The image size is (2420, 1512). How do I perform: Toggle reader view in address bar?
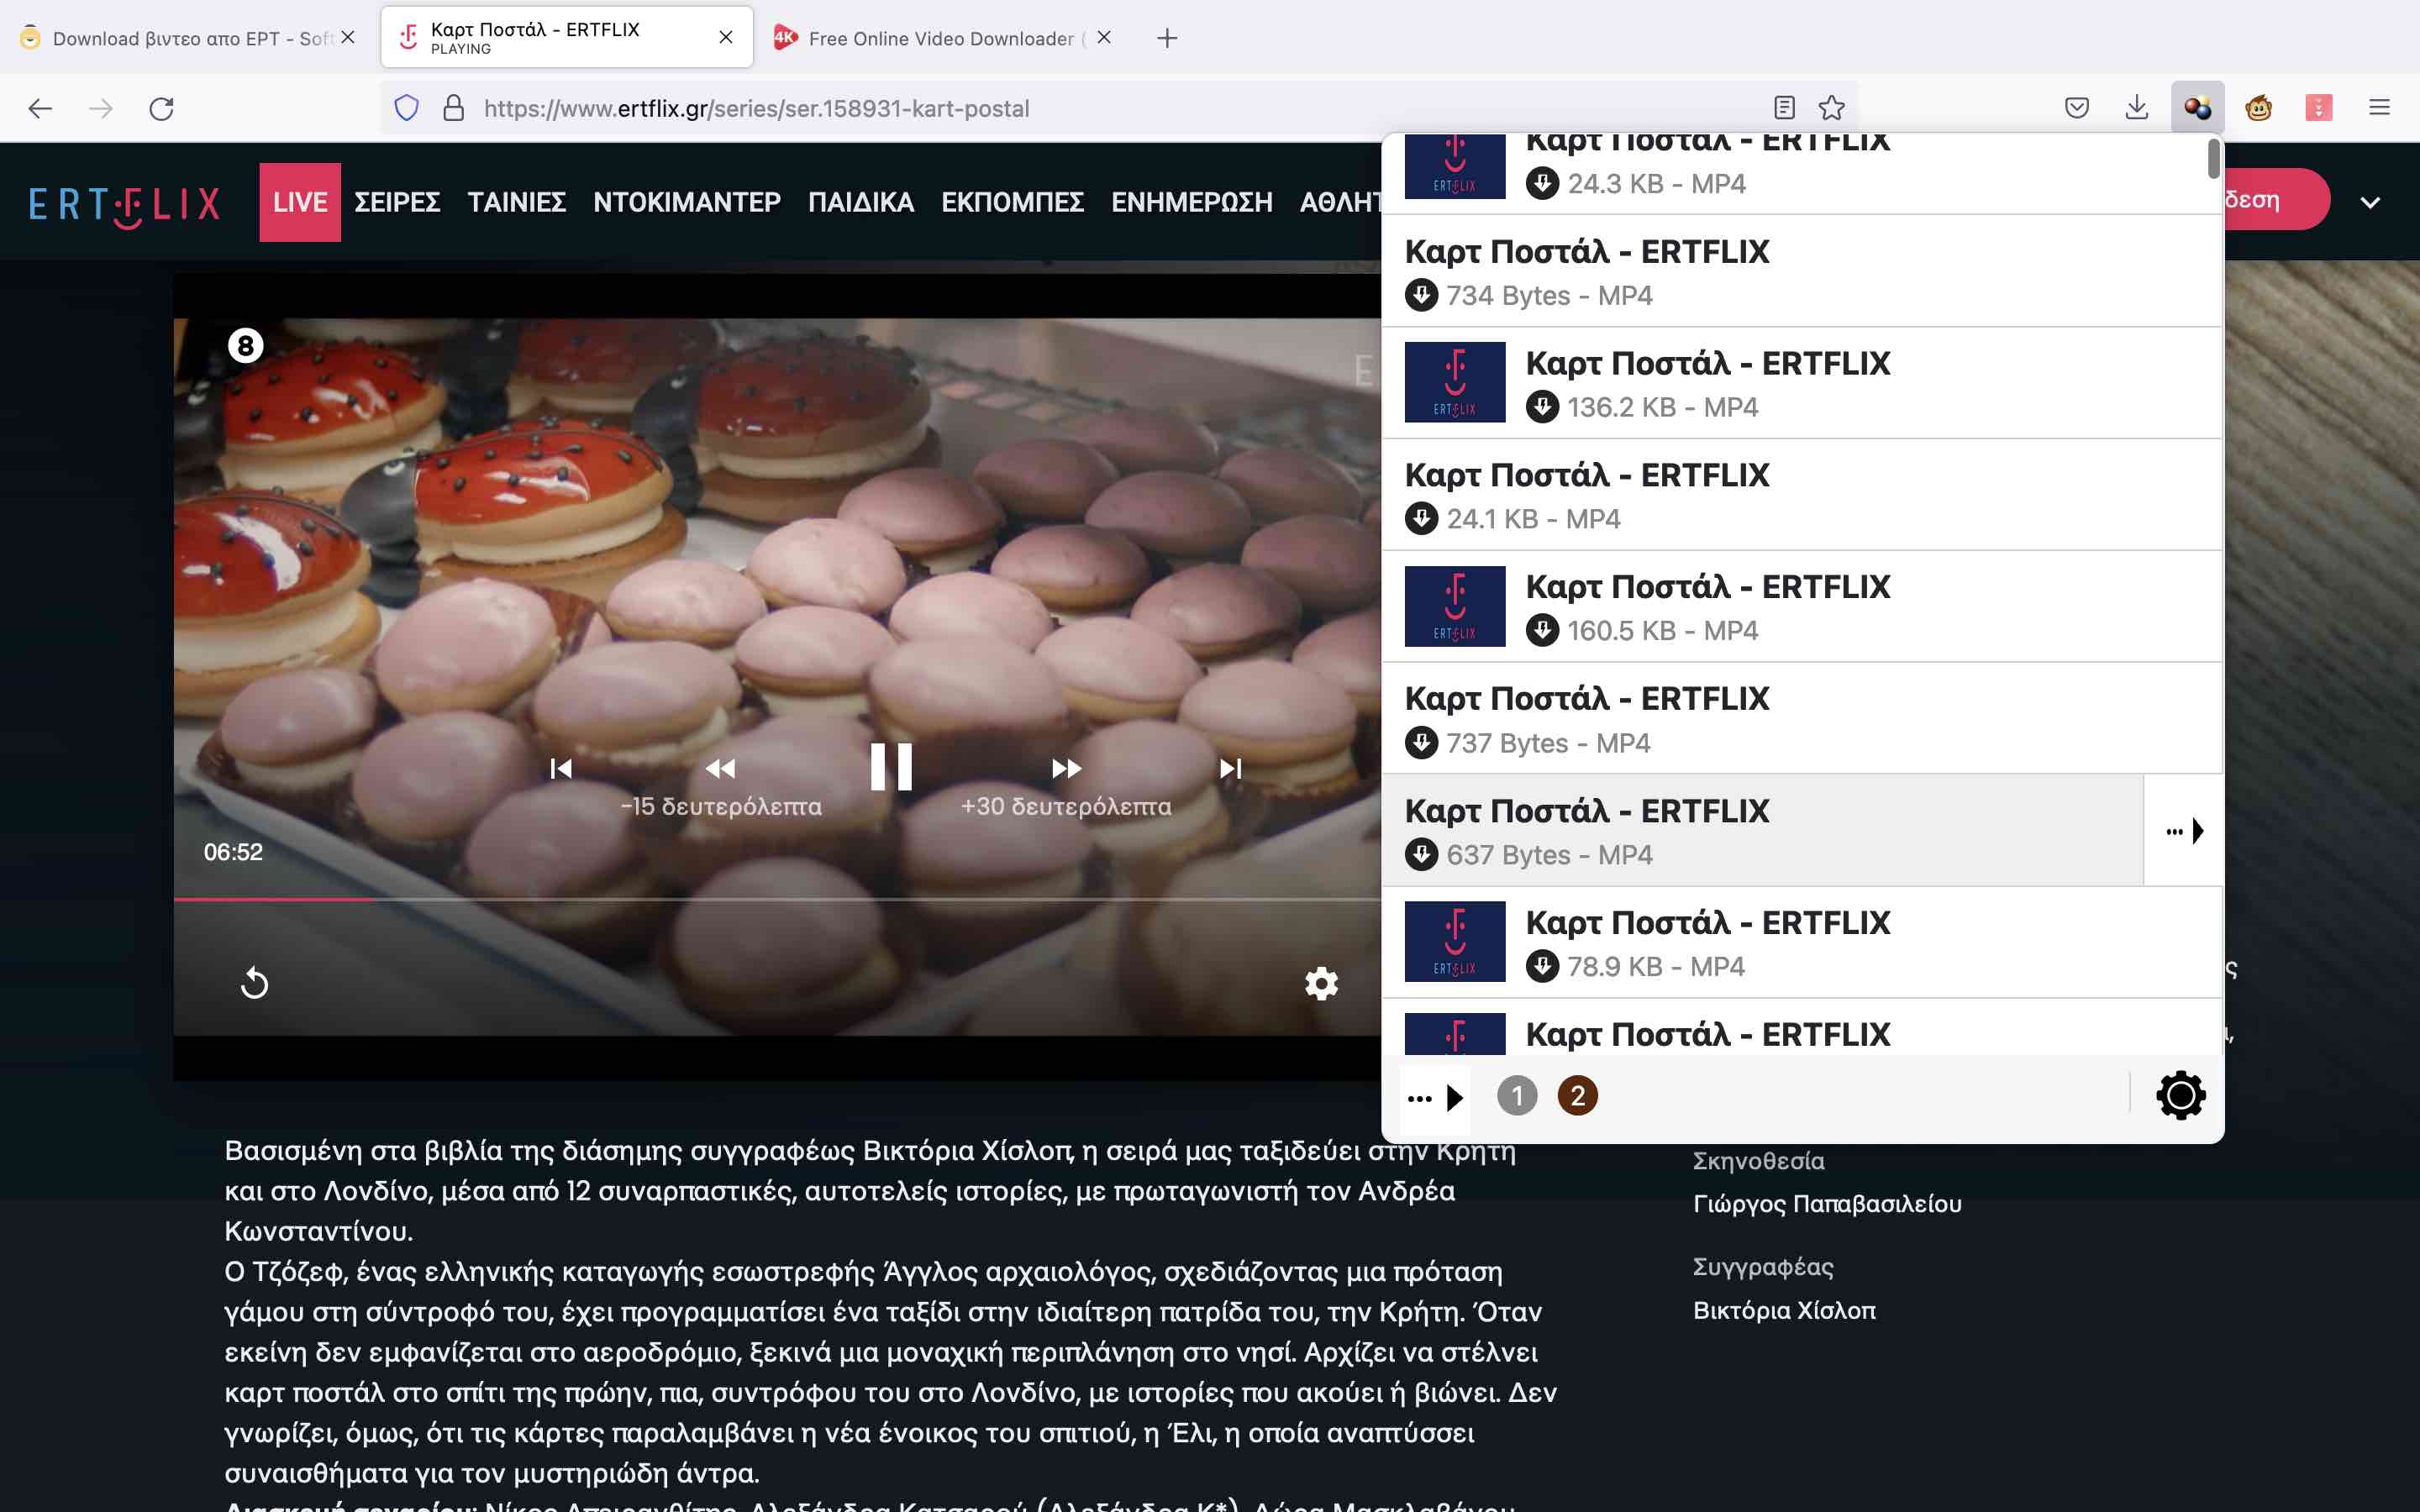[1784, 108]
